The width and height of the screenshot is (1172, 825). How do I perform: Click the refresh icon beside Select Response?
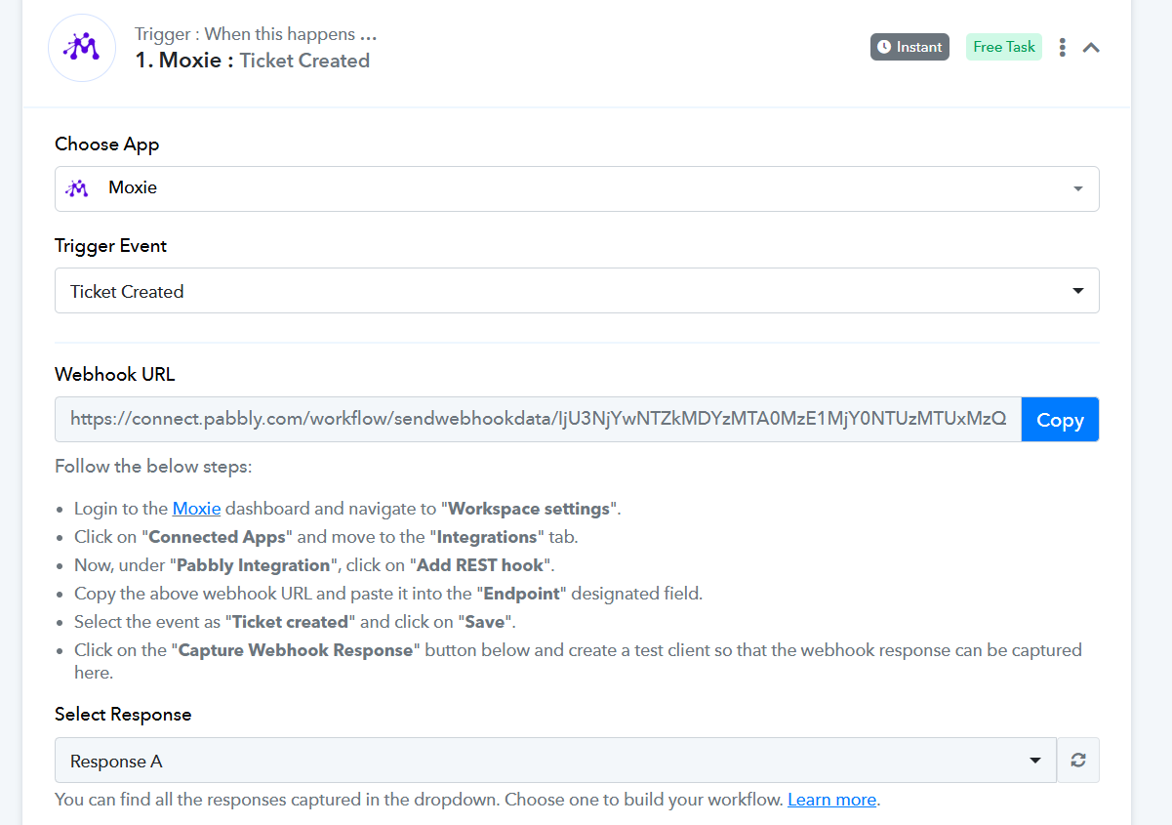(x=1078, y=761)
